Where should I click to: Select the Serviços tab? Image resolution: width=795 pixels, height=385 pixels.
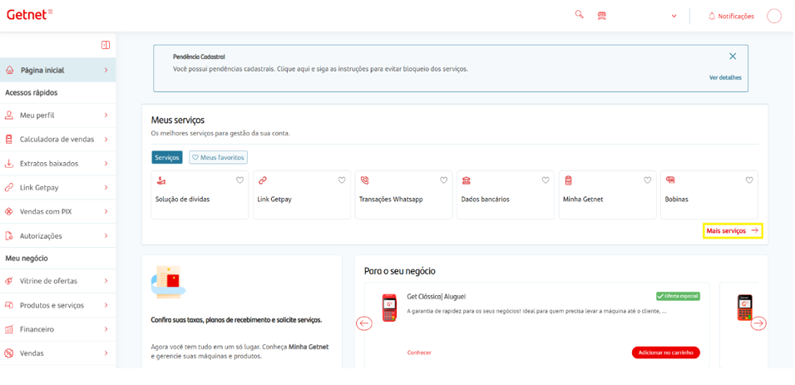pos(167,158)
